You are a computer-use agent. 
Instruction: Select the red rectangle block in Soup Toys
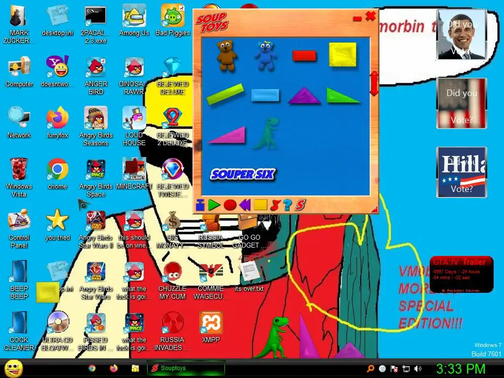[x=304, y=55]
